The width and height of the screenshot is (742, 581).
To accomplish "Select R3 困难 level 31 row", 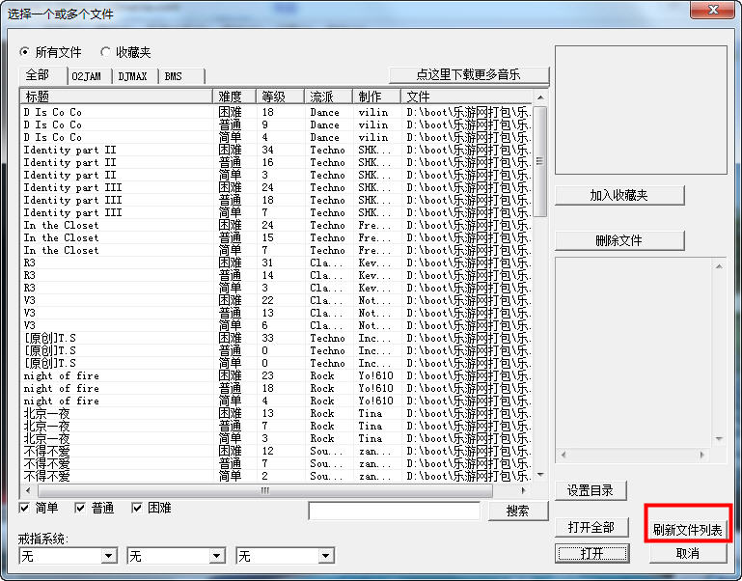I will pos(277,263).
